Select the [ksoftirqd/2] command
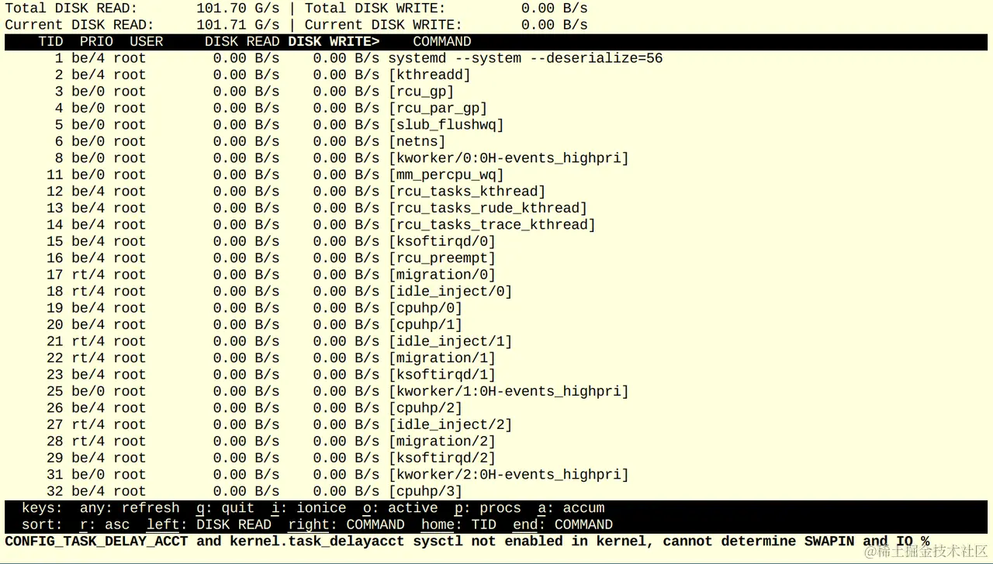This screenshot has height=564, width=993. click(x=442, y=458)
